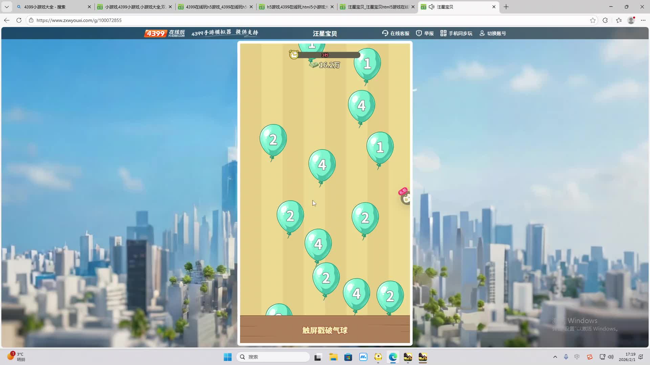
Task: Open Windows Start menu
Action: pyautogui.click(x=227, y=357)
